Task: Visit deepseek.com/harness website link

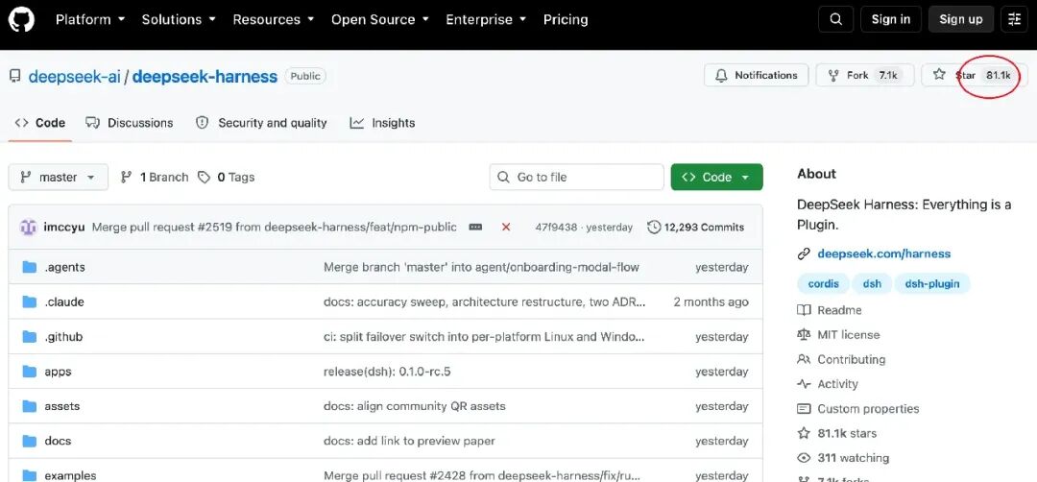Action: pos(883,253)
